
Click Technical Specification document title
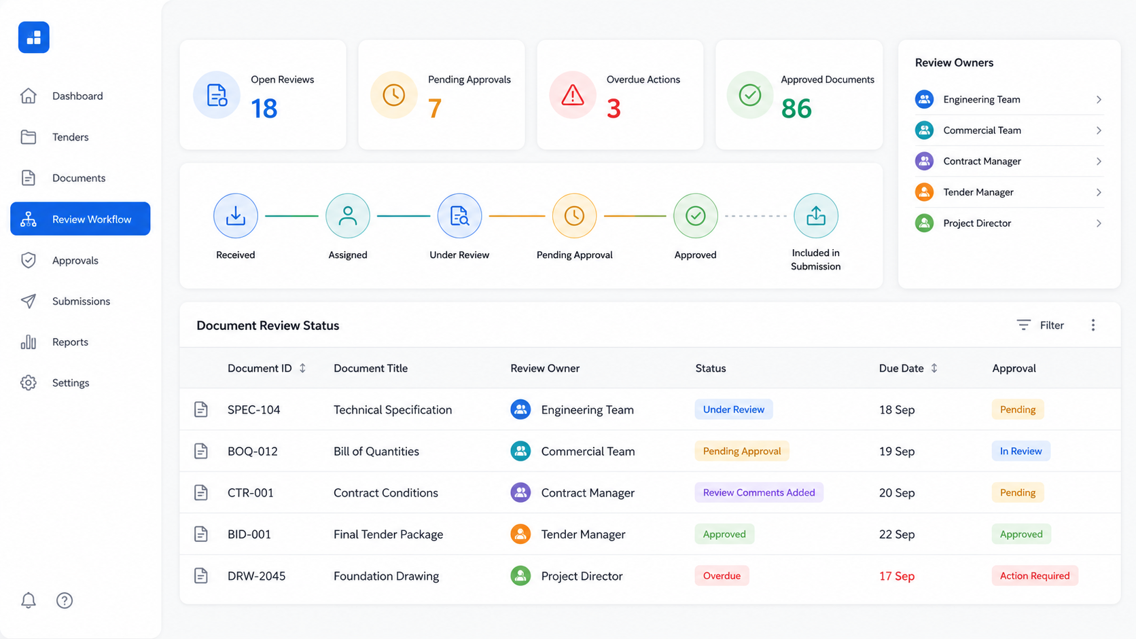393,409
